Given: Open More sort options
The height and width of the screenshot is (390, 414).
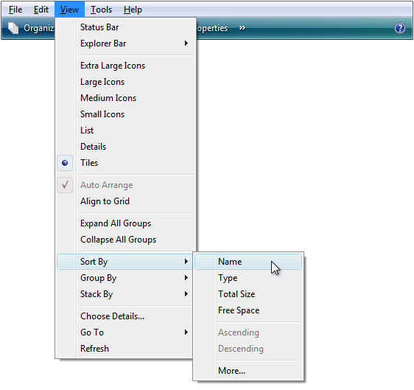Looking at the screenshot, I should coord(248,371).
